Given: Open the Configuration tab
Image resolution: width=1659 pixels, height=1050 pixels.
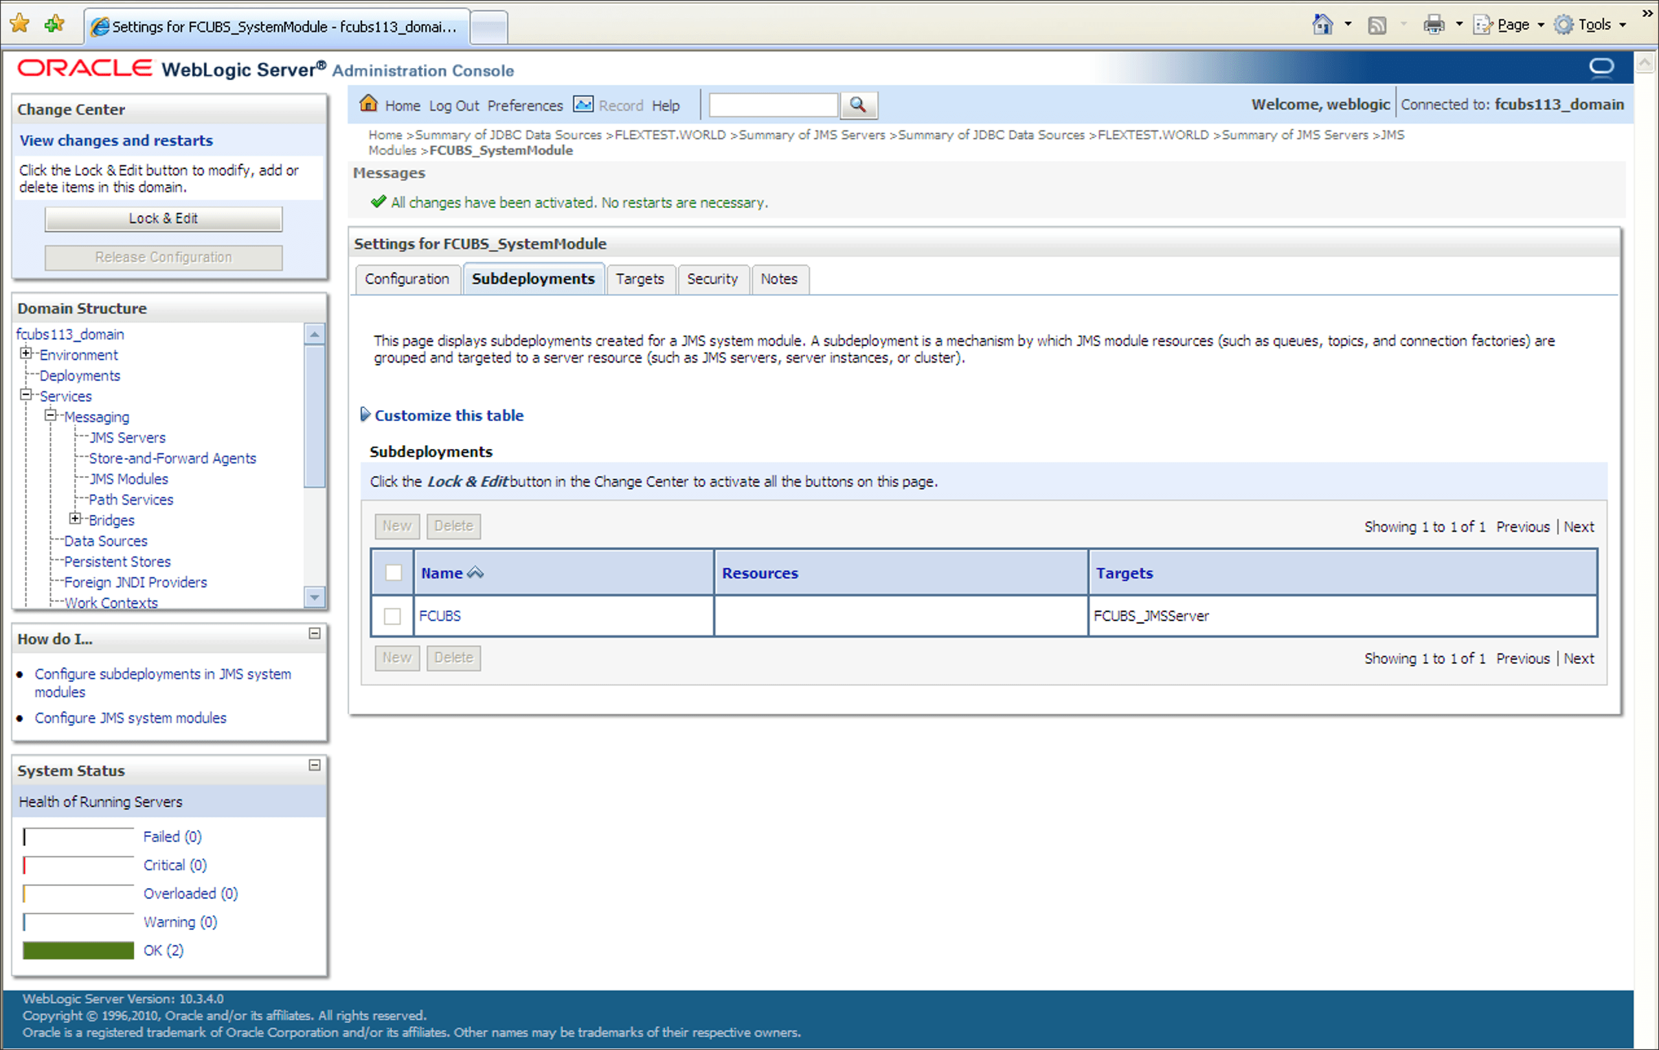Looking at the screenshot, I should point(407,279).
